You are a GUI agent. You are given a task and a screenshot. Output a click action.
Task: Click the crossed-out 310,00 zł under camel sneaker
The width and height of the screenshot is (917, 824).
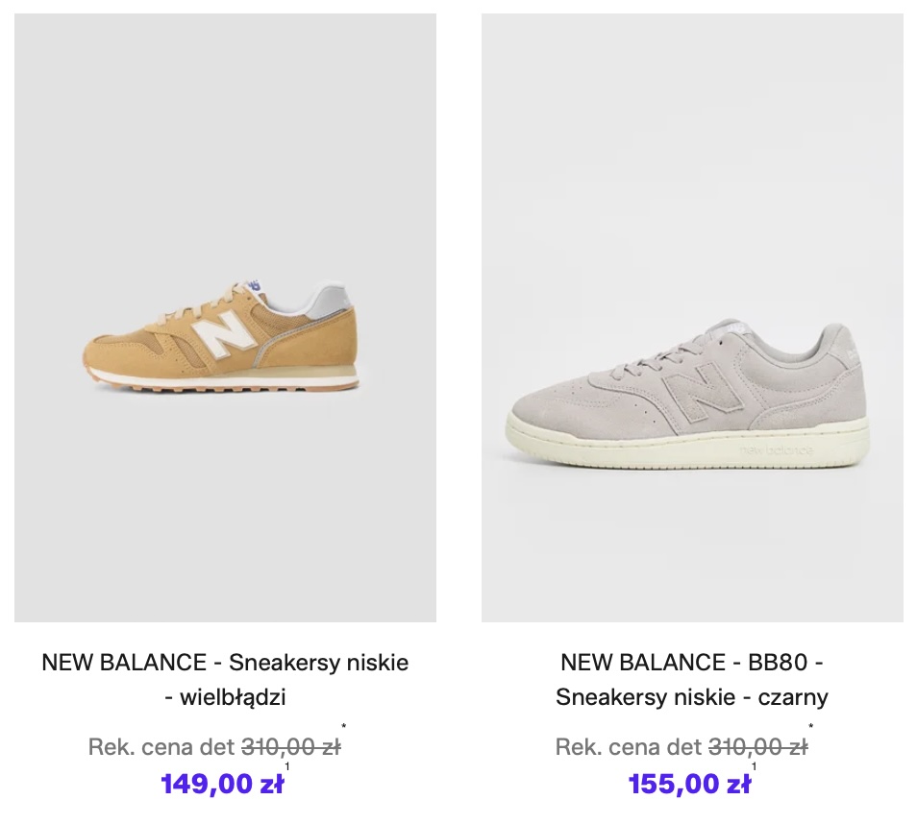[290, 747]
